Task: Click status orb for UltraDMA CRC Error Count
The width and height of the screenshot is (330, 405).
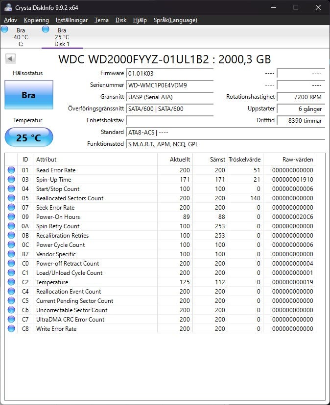Action: tap(11, 319)
